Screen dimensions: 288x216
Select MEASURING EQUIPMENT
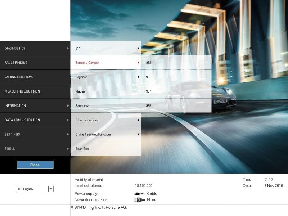[35, 91]
